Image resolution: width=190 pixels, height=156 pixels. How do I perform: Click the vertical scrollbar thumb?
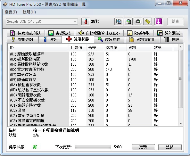pos(181,79)
